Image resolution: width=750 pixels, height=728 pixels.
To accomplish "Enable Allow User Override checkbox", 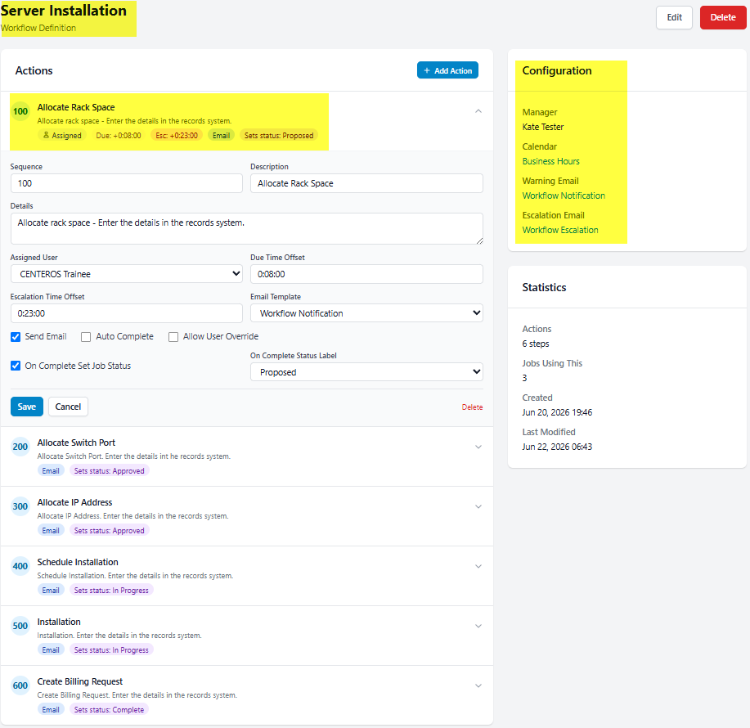I will pos(173,337).
